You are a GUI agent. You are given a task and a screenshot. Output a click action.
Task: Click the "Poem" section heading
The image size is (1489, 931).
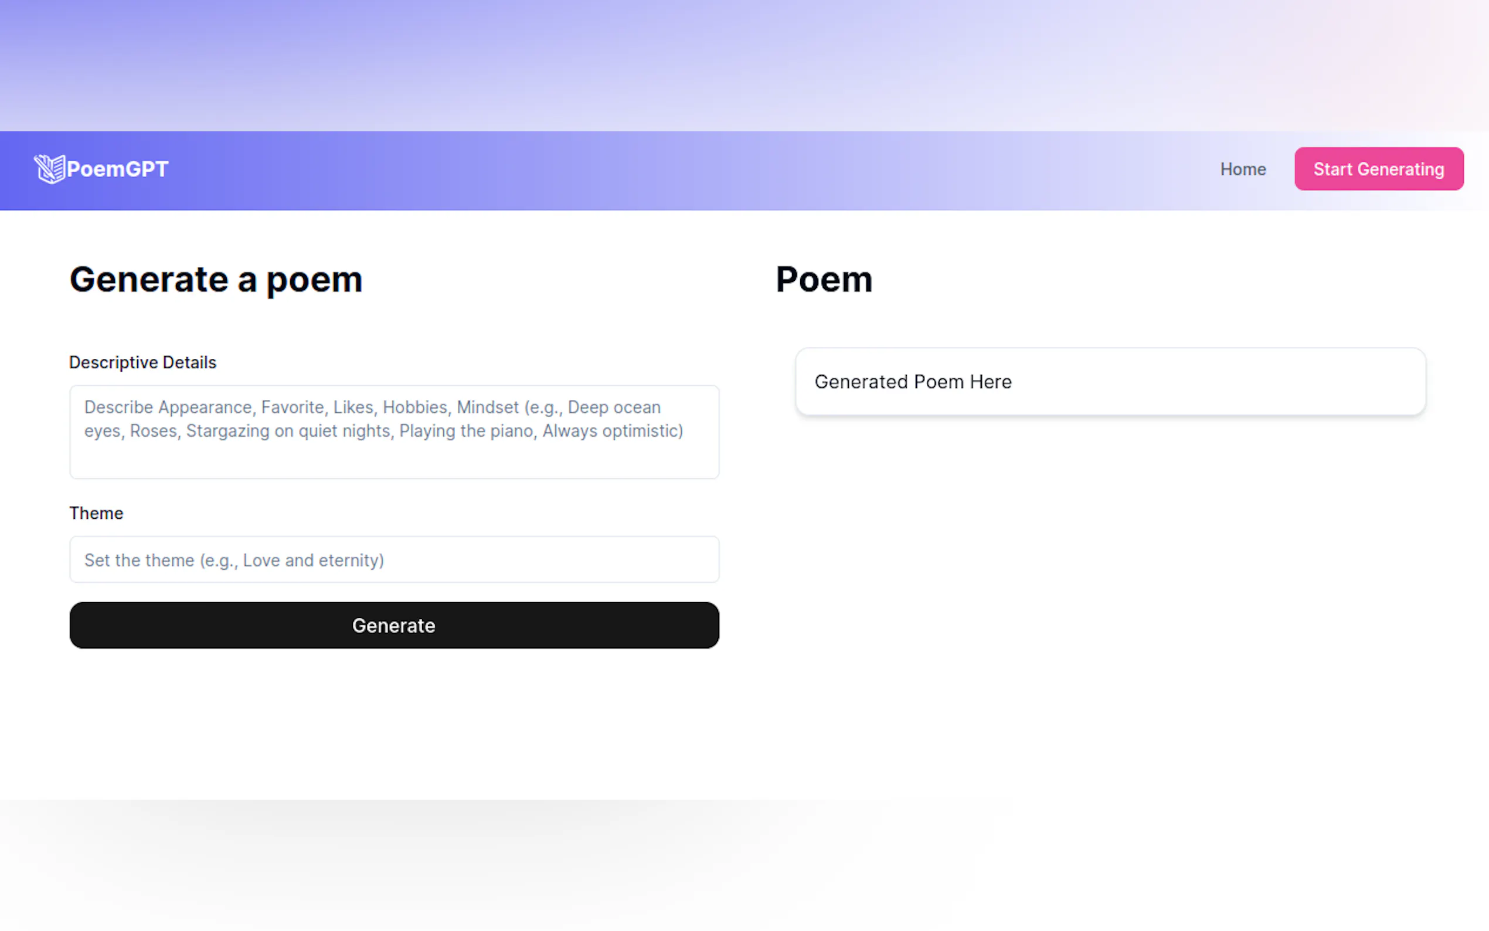coord(824,280)
